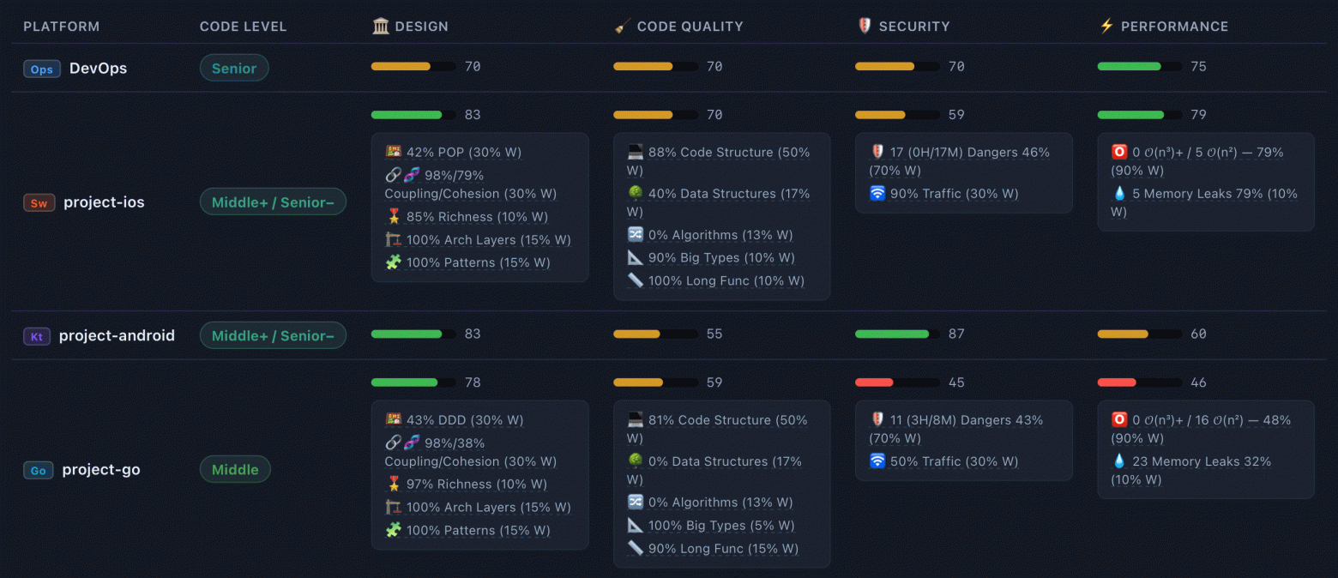Click the Kt Kotlin badge for project-android
This screenshot has height=578, width=1338.
coord(37,336)
